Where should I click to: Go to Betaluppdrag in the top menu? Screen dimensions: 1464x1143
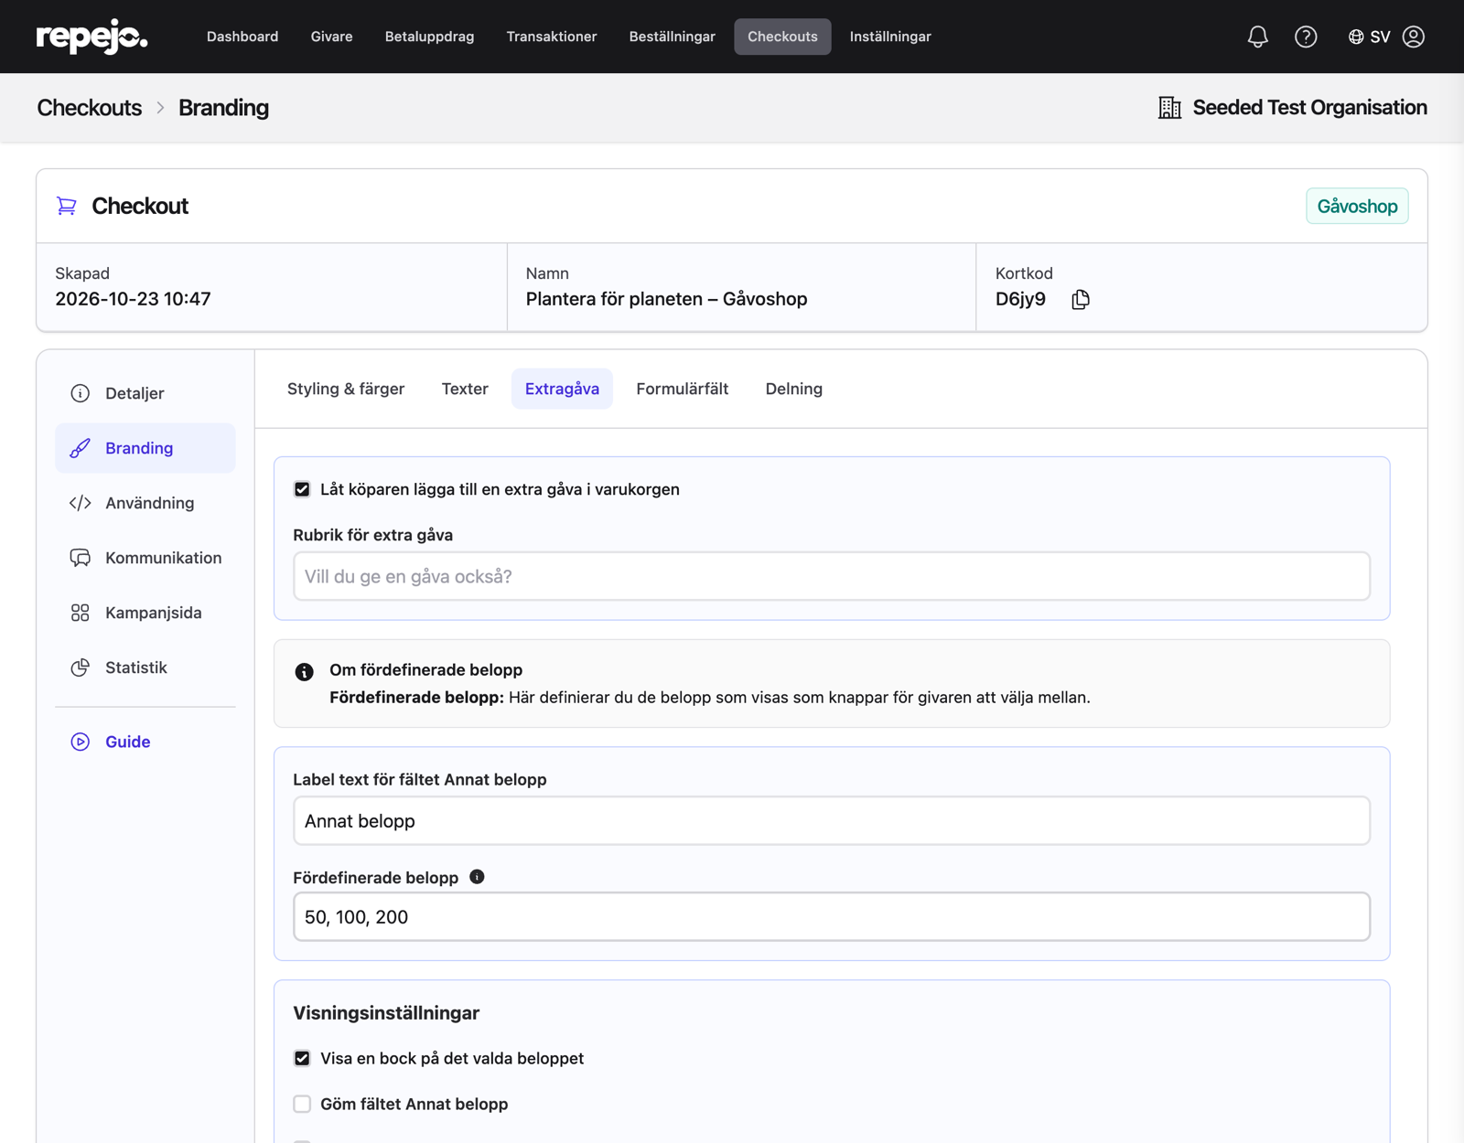point(429,37)
